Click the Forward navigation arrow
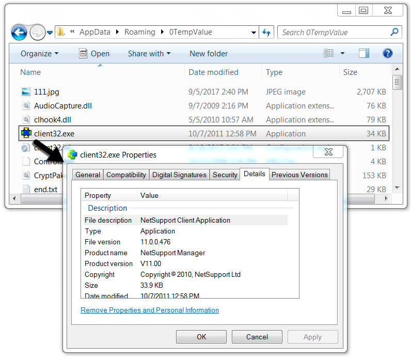Image resolution: width=411 pixels, height=359 pixels. pyautogui.click(x=38, y=33)
